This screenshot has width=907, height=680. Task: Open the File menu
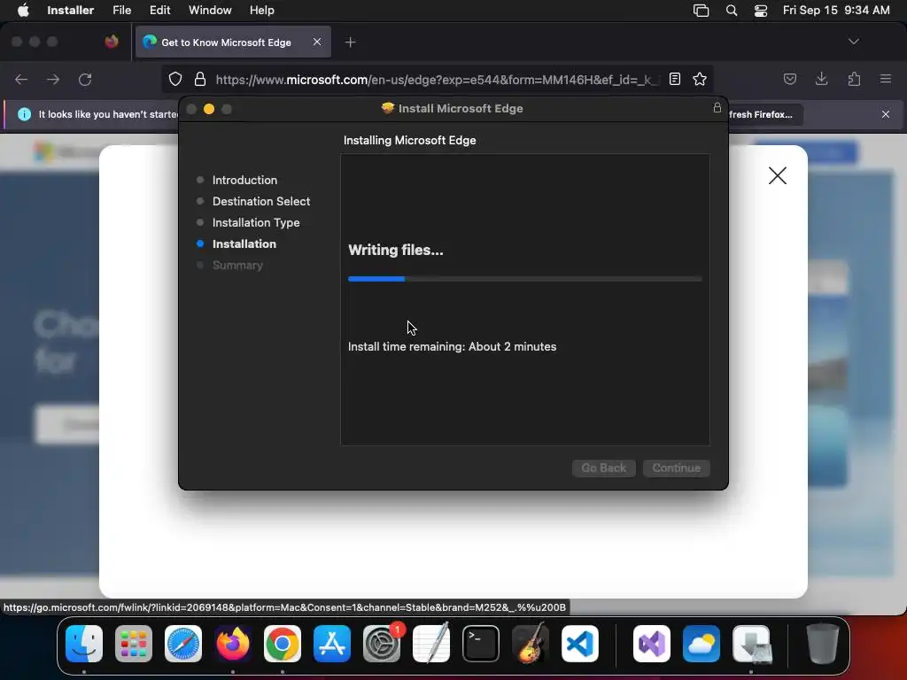(x=121, y=11)
